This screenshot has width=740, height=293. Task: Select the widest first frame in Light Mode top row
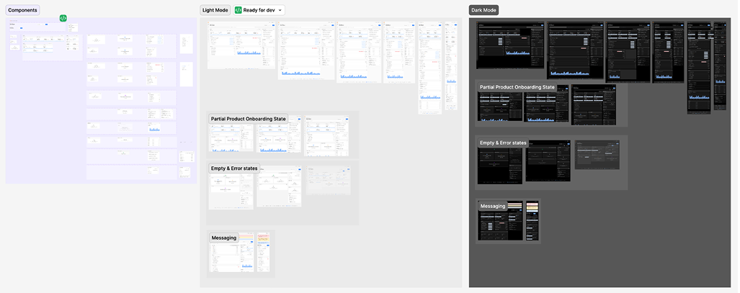pyautogui.click(x=241, y=45)
